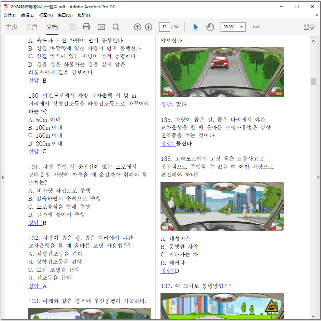Click the page number input field
This screenshot has height=321, width=321.
[x=164, y=27]
